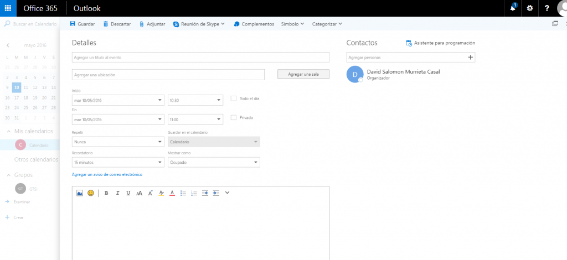Expand the "Repetir" dropdown showing Nunca
567x260 pixels.
click(118, 142)
